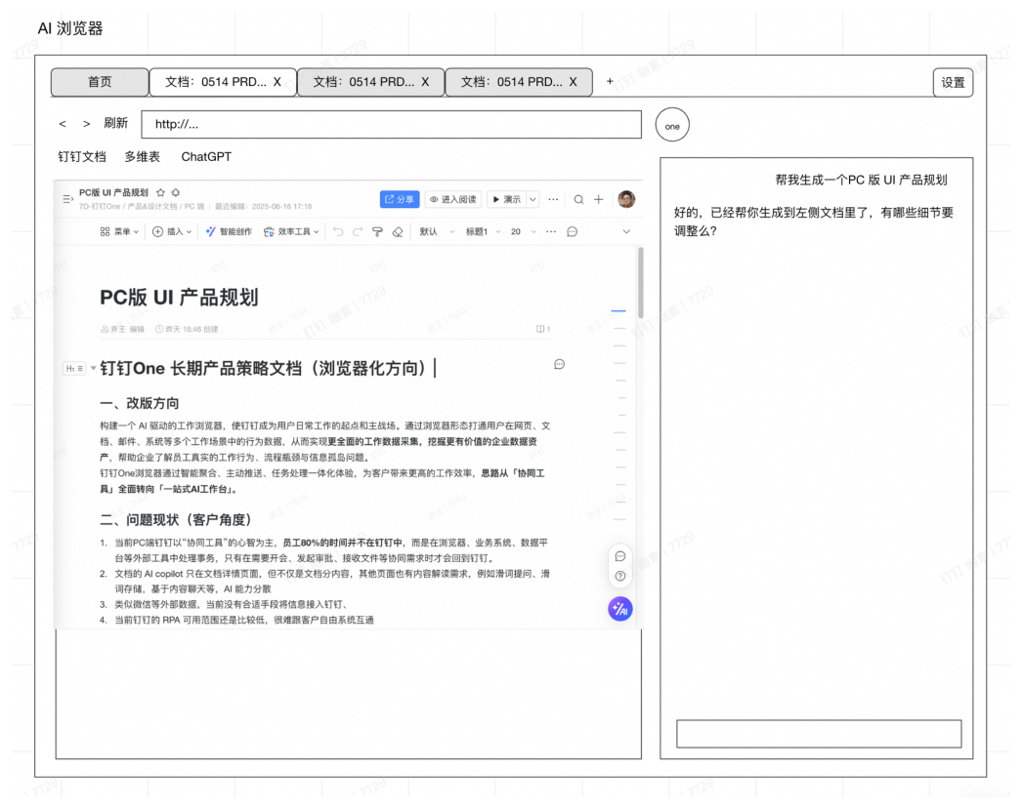Click the floating comment bubble icon
This screenshot has height=809, width=1022.
pyautogui.click(x=620, y=556)
